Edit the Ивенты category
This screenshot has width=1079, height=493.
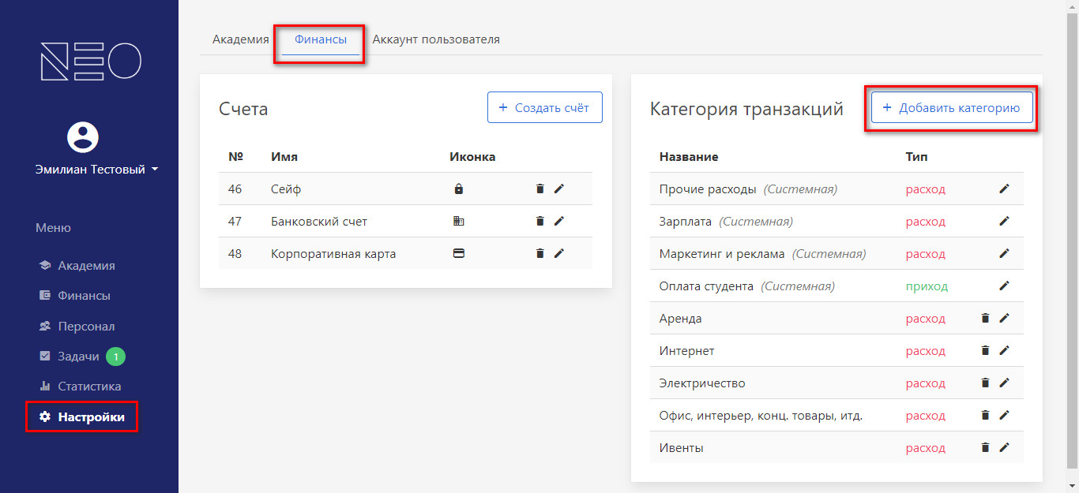click(x=1005, y=447)
